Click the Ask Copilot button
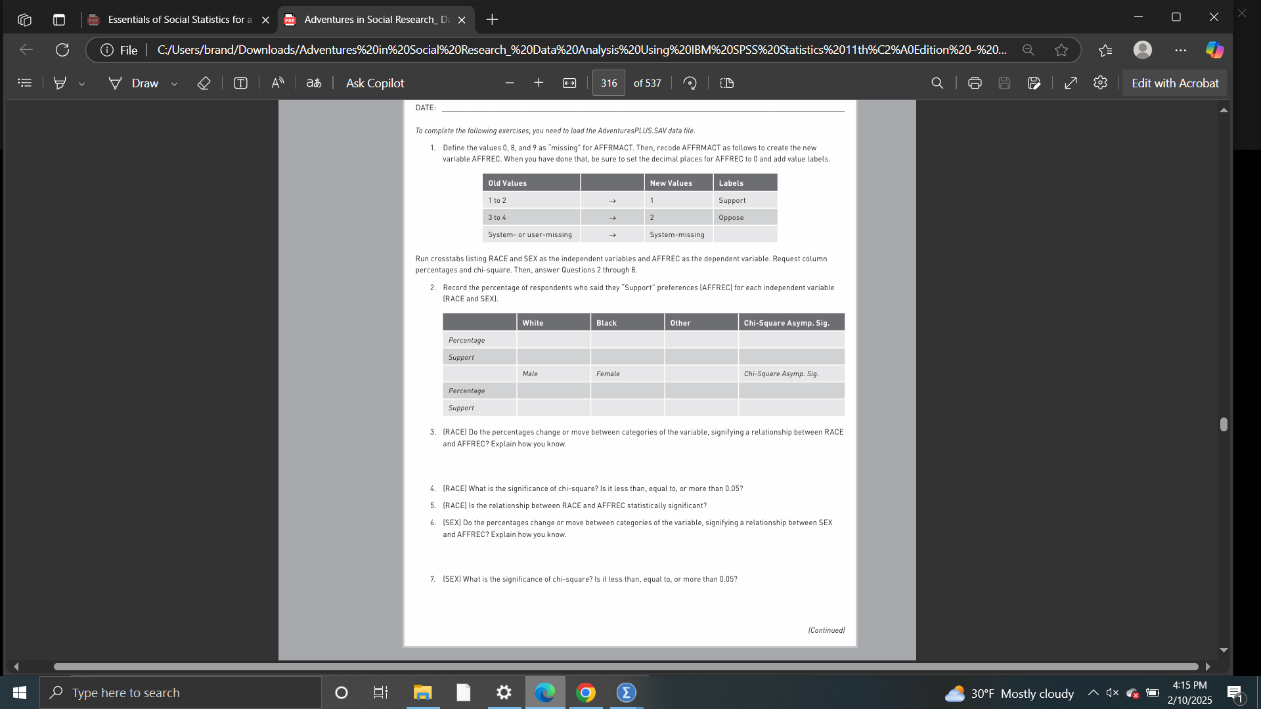Viewport: 1261px width, 709px height. [375, 83]
